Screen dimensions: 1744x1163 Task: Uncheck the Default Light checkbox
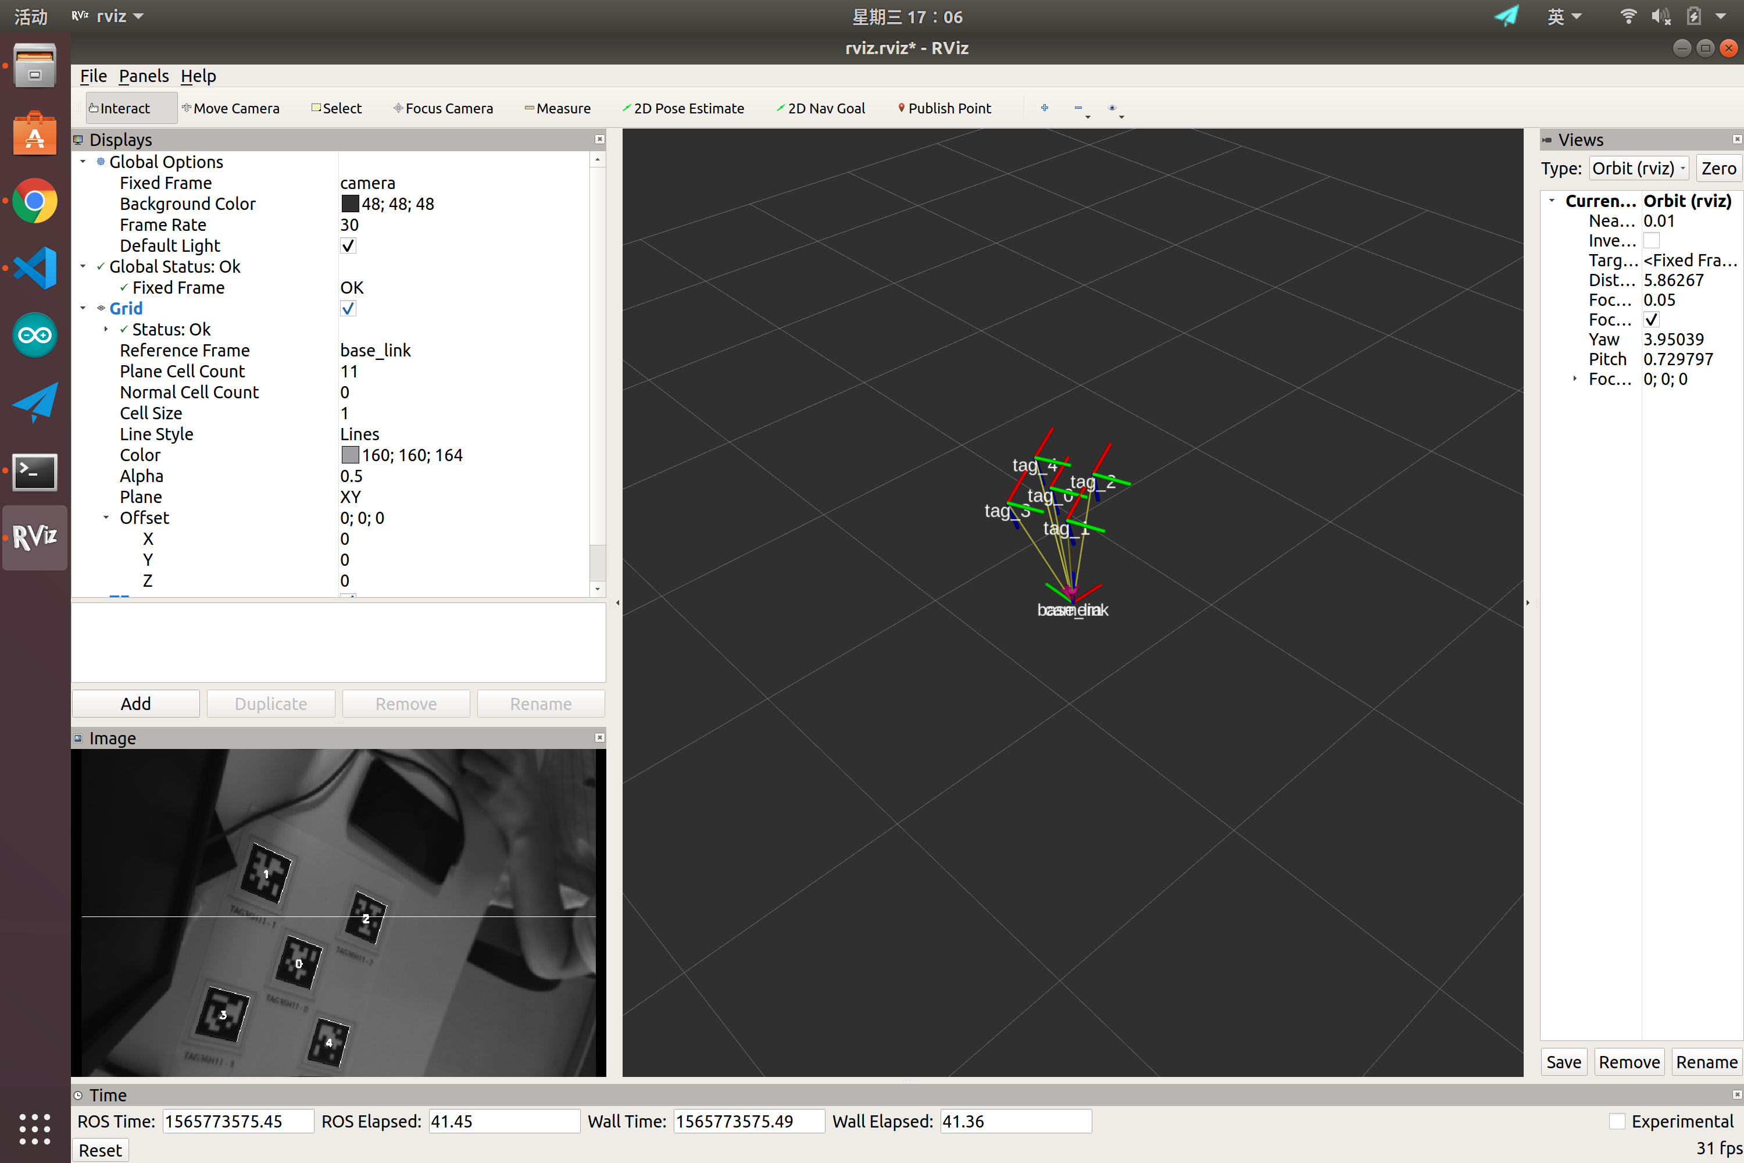348,245
